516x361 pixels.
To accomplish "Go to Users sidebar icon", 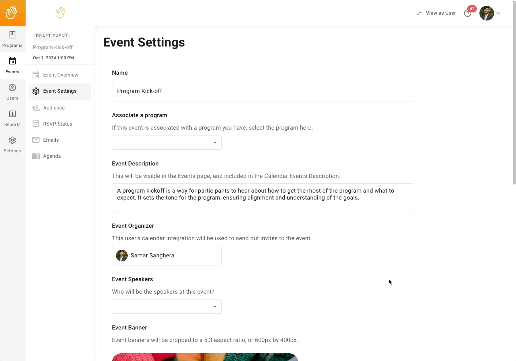I will tap(12, 88).
